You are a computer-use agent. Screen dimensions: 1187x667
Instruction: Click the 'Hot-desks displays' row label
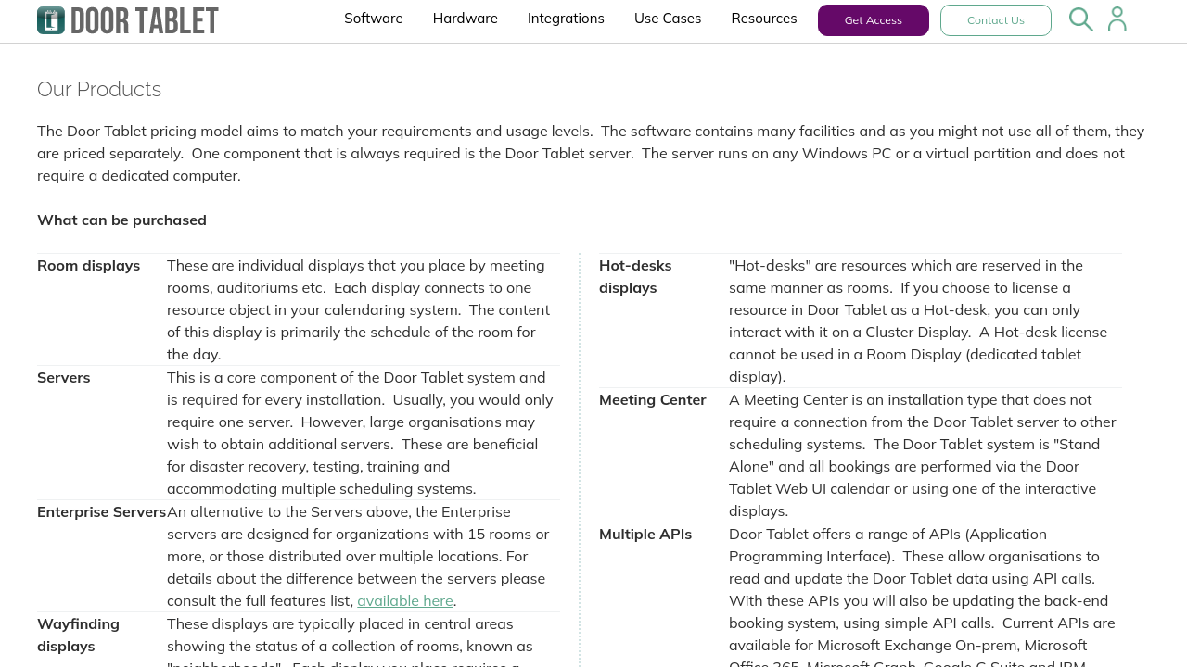tap(636, 276)
